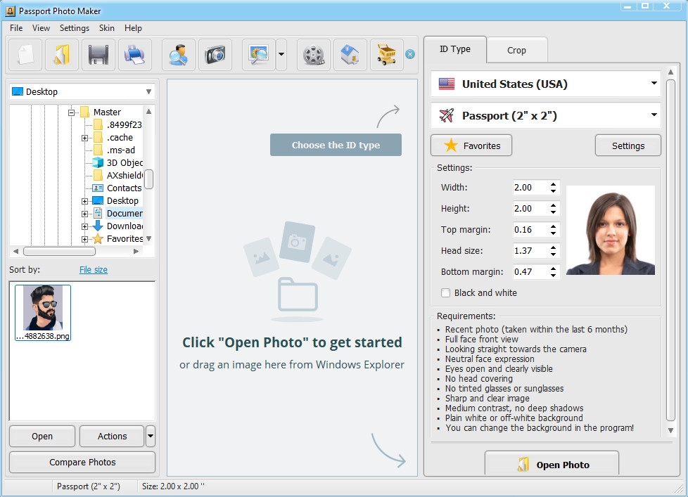Click the Top margin value field

[x=530, y=230]
